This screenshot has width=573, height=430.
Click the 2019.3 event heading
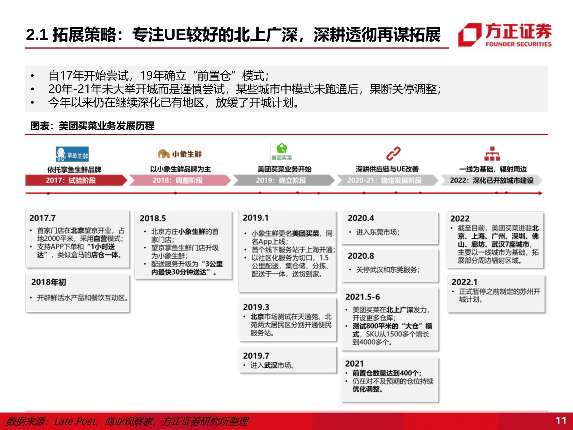256,307
